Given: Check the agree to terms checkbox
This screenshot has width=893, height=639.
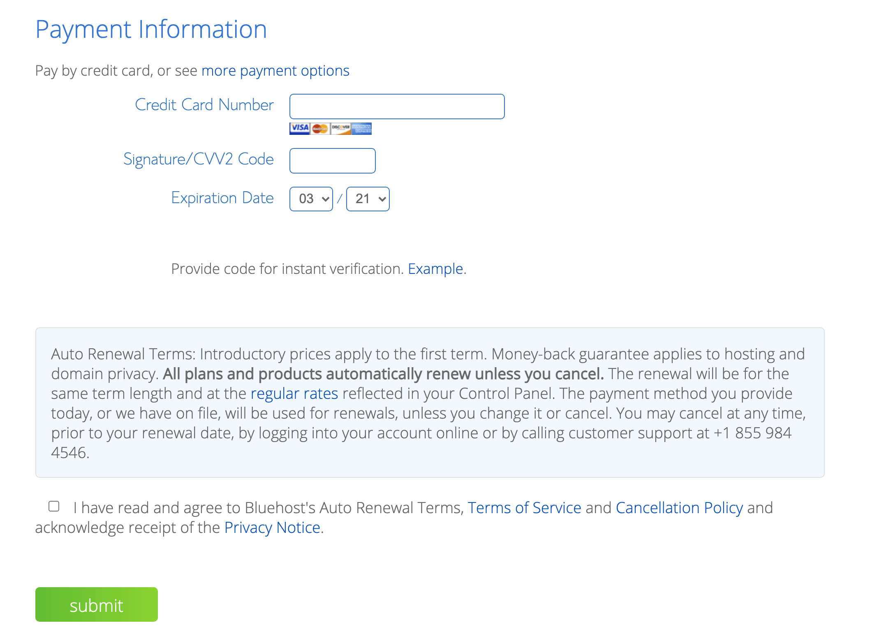Looking at the screenshot, I should tap(54, 506).
